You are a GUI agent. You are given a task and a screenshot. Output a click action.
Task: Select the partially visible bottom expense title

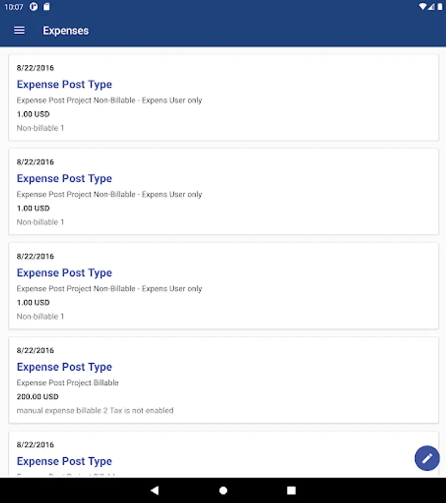pyautogui.click(x=64, y=462)
